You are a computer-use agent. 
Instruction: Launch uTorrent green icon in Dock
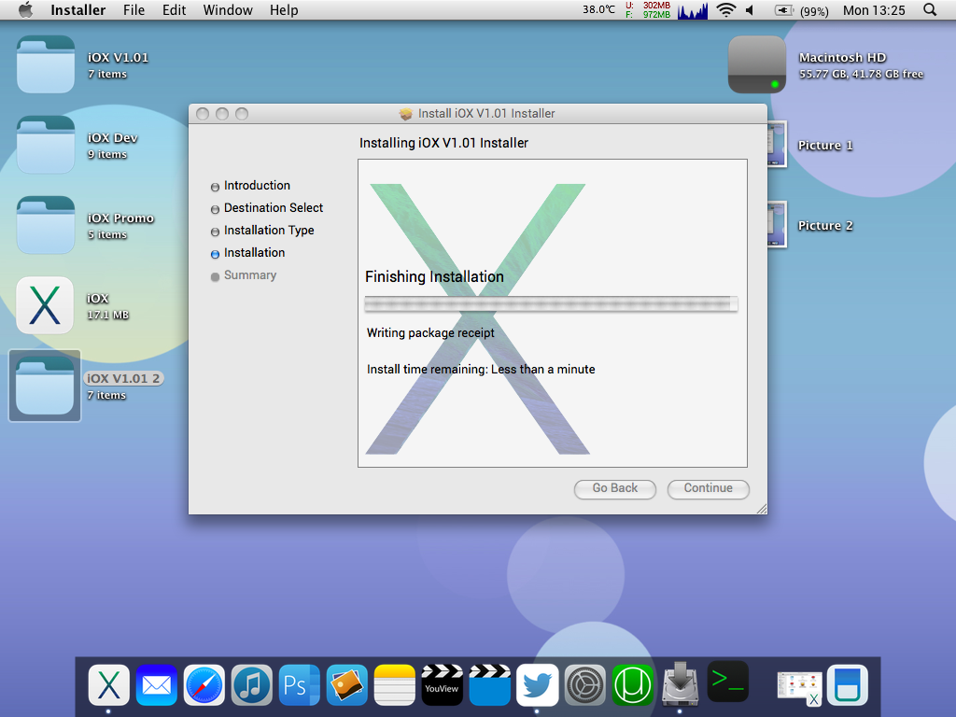(632, 684)
